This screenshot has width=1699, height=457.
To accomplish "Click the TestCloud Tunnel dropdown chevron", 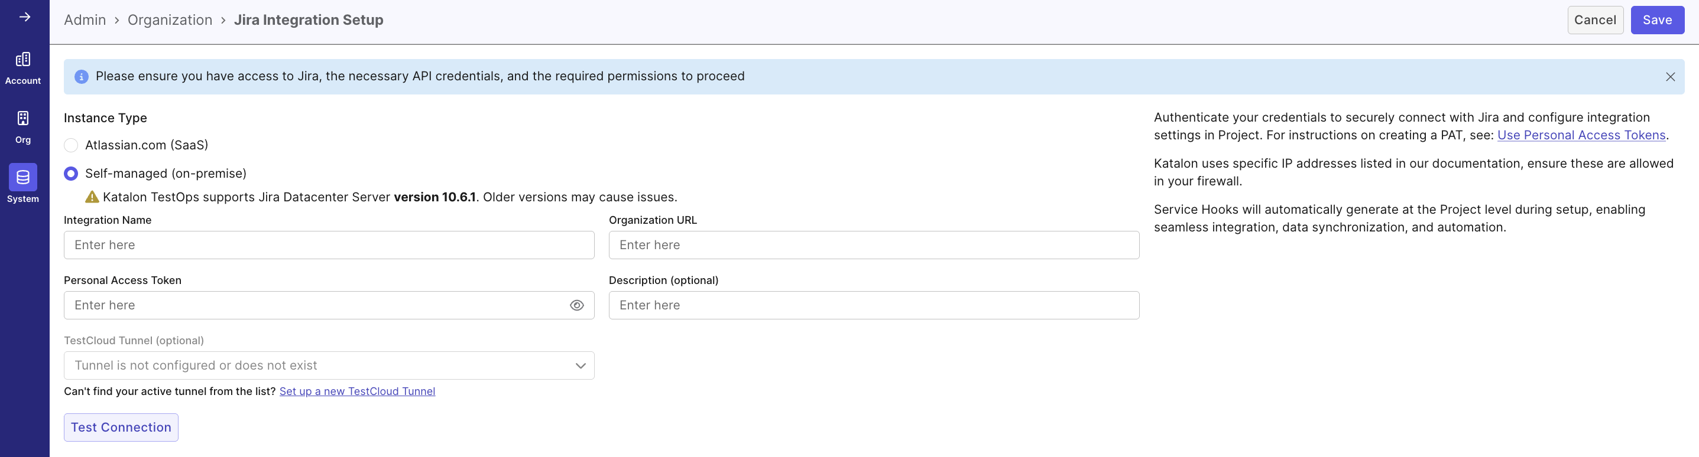I will pos(581,366).
